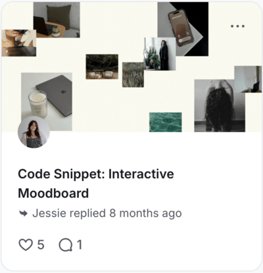This screenshot has height=273, width=263.
Task: Click the close-up face photo at left edge
Action: coord(19,43)
